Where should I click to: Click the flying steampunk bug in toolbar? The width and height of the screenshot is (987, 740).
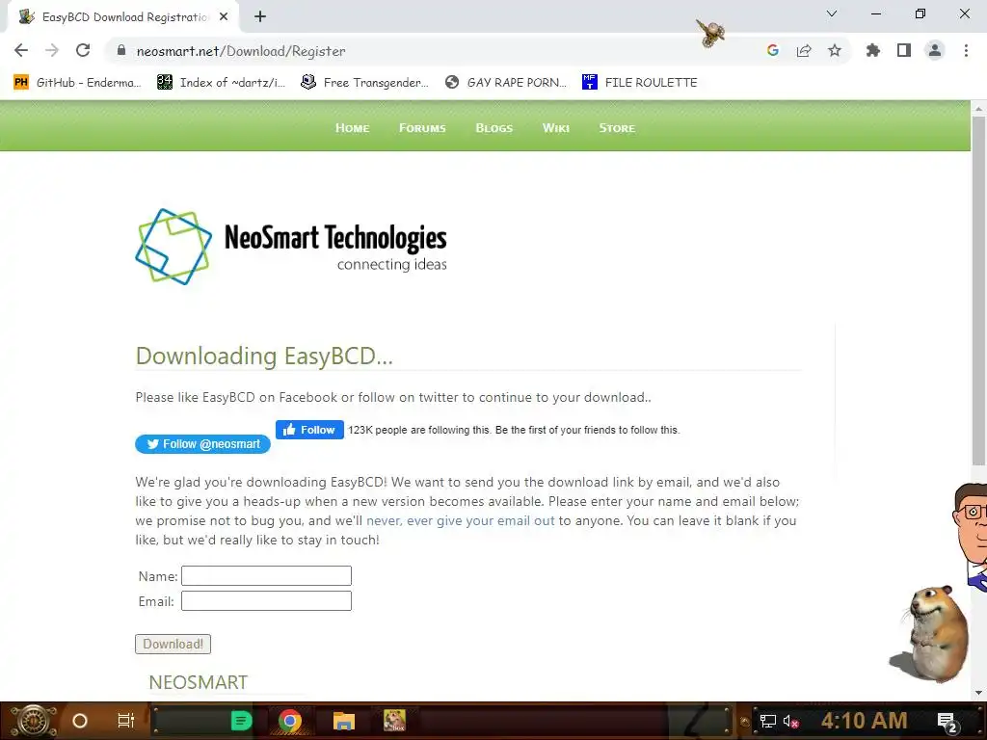pyautogui.click(x=710, y=33)
